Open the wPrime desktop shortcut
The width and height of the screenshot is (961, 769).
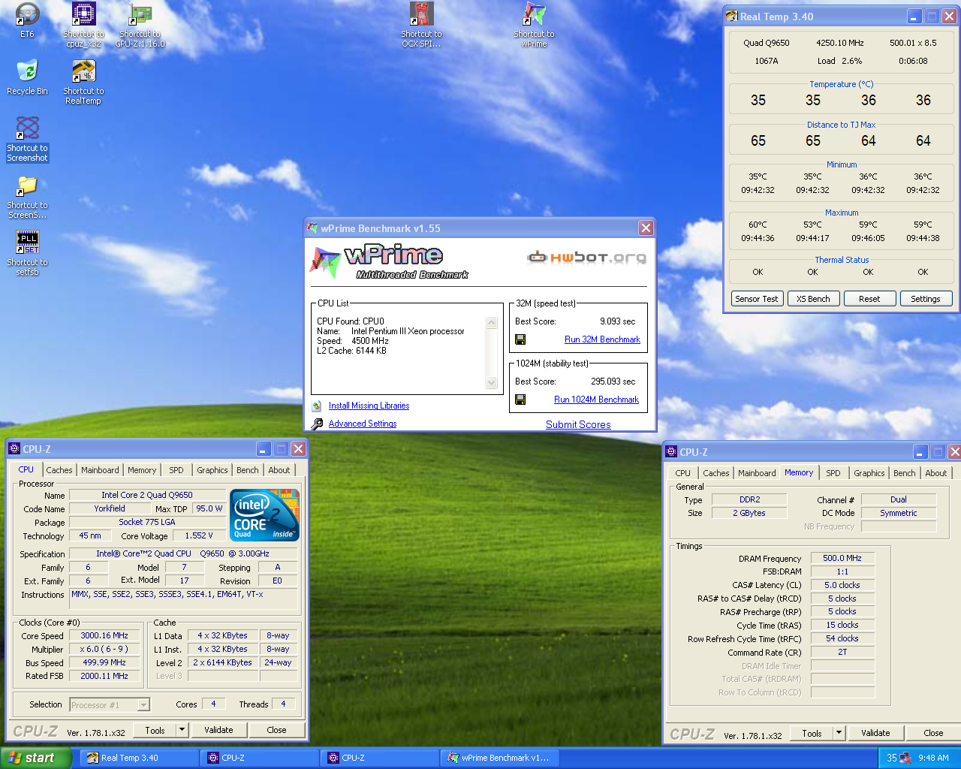534,15
